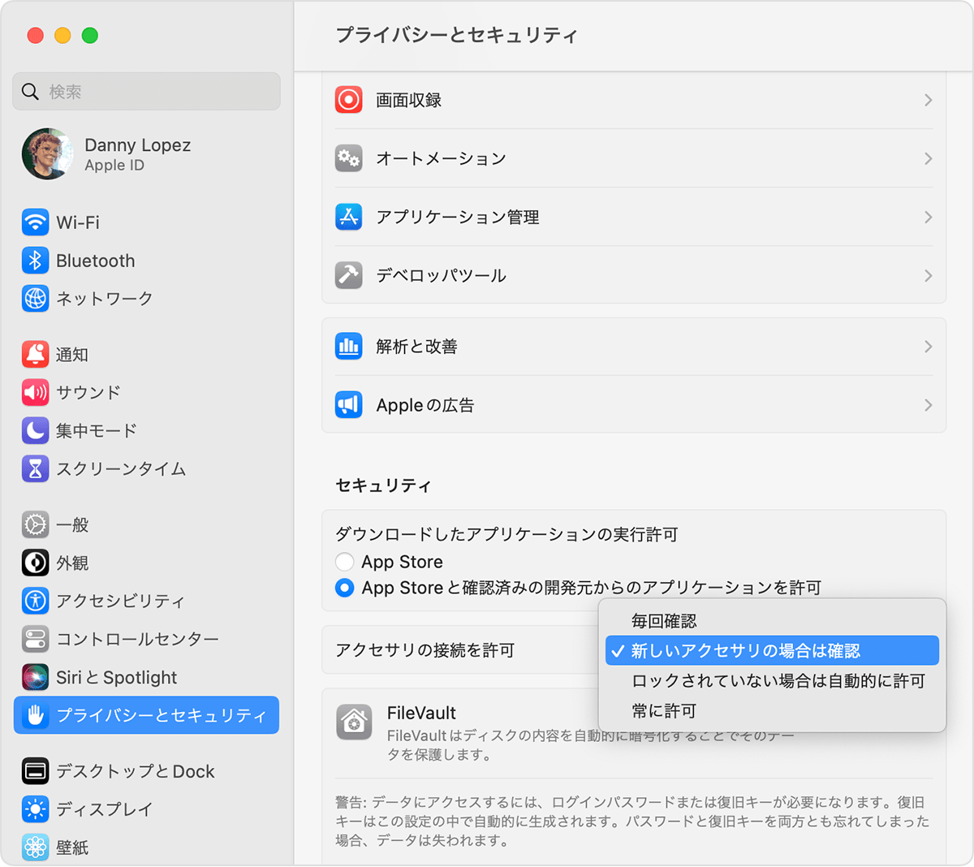Viewport: 974px width, 867px height.
Task: Click the yellow minimize window button
Action: pos(62,35)
